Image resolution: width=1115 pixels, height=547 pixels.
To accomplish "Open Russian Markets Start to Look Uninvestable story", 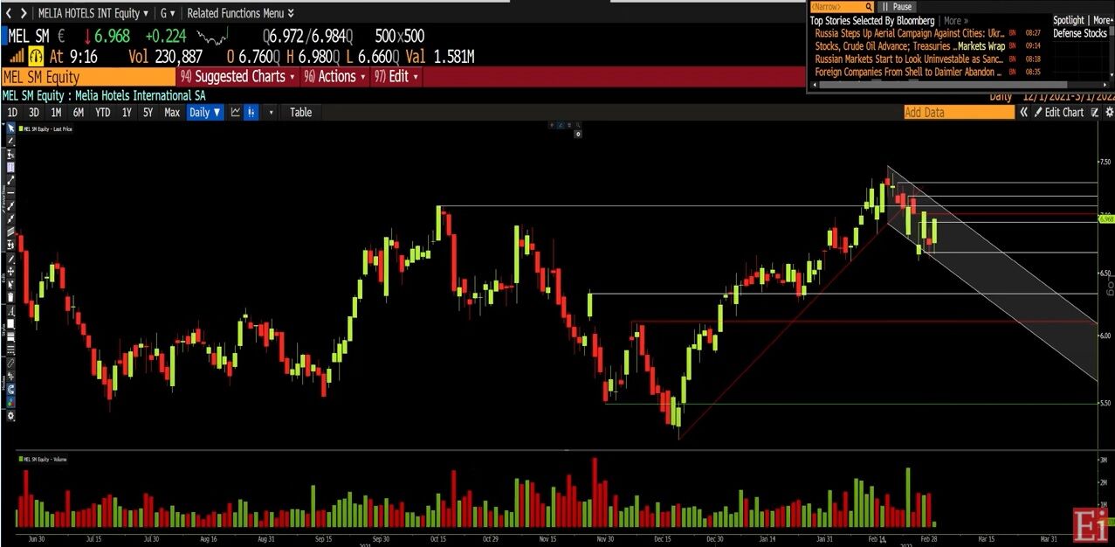I will [x=909, y=59].
